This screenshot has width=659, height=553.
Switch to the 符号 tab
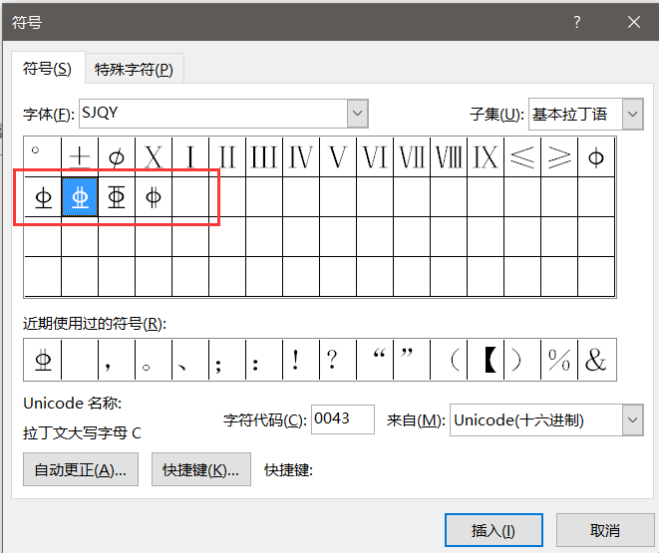(x=47, y=69)
